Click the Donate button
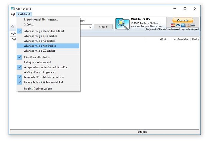 [183, 20]
